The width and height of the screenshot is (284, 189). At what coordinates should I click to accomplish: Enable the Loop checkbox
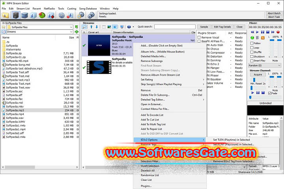tap(252, 48)
